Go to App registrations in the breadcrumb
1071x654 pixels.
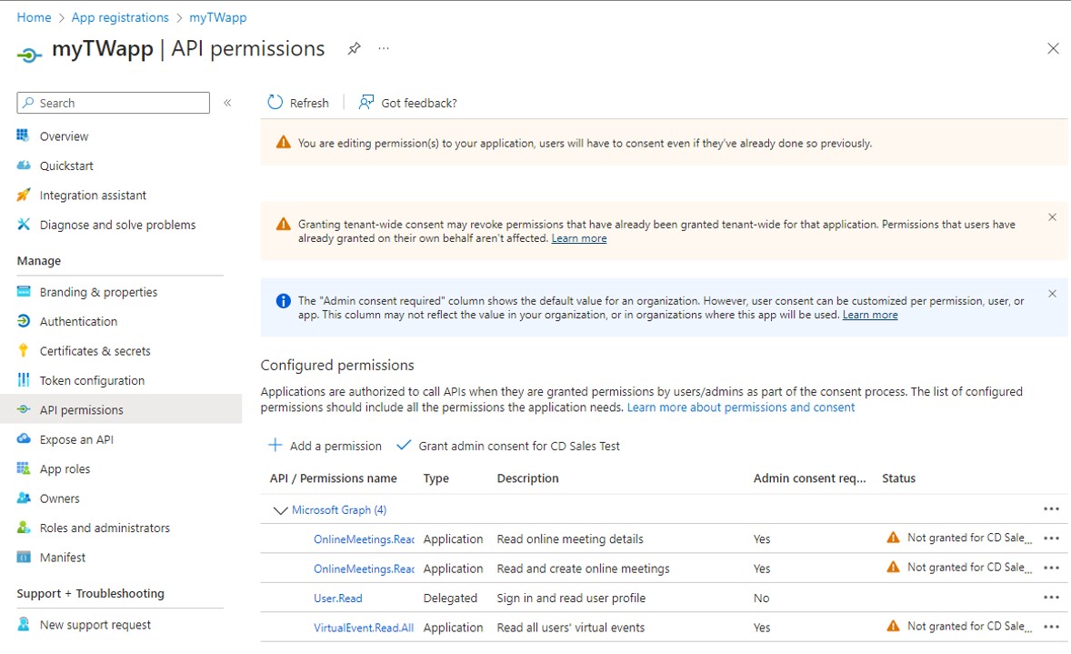(x=120, y=17)
